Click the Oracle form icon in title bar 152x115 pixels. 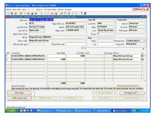point(7,17)
